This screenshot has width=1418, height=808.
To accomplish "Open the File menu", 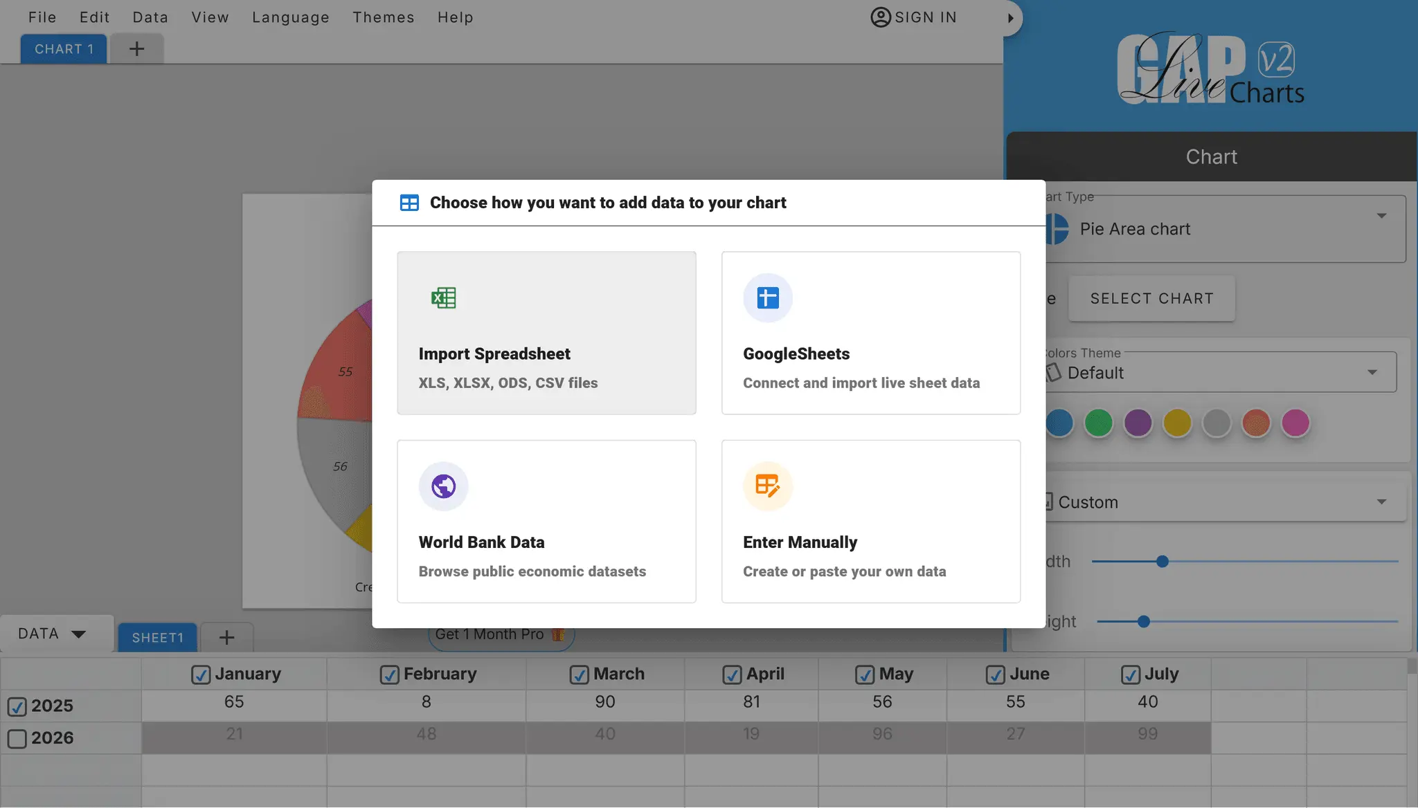I will click(42, 17).
